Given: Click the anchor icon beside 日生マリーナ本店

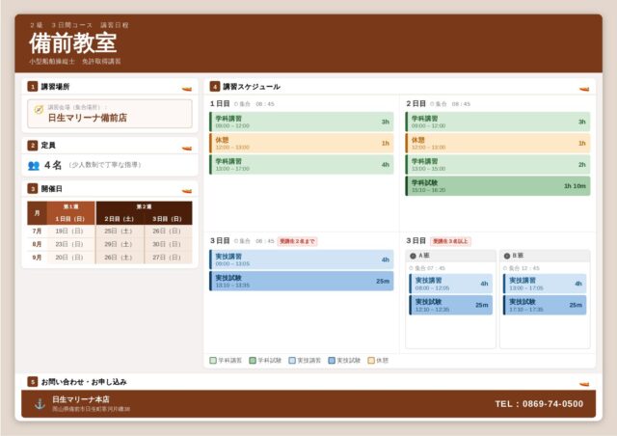Looking at the screenshot, I should [x=40, y=404].
